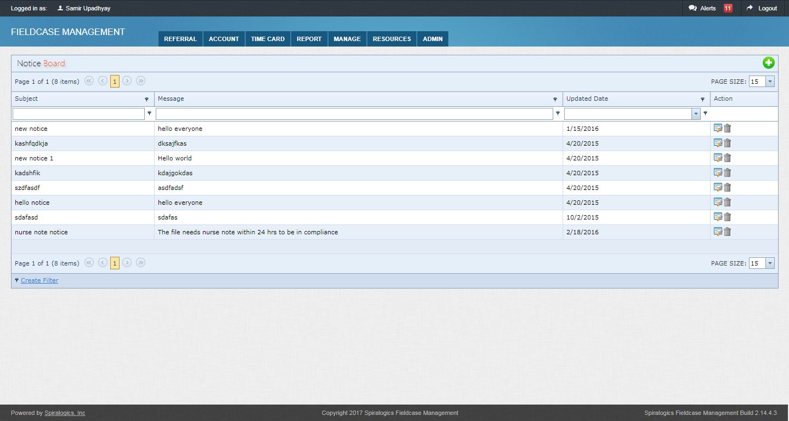This screenshot has height=421, width=789.
Task: Select the TIME CARD menu
Action: tap(268, 39)
